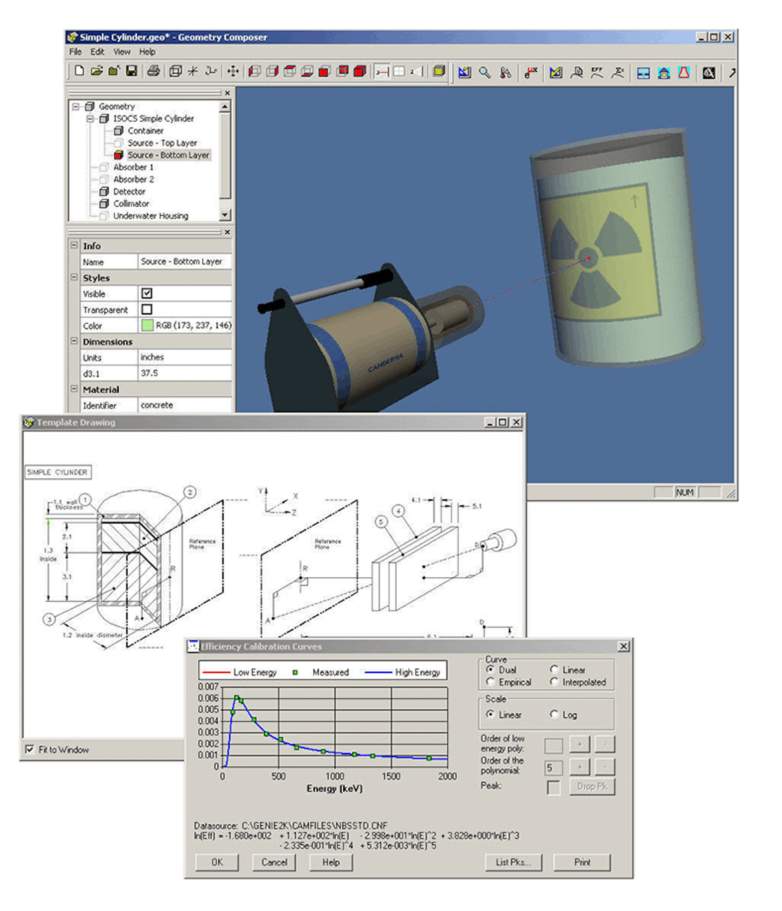Collapse the Styles property section
This screenshot has width=782, height=911.
[74, 277]
